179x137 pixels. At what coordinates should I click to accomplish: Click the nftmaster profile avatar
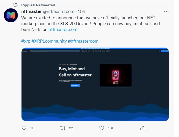point(11,15)
